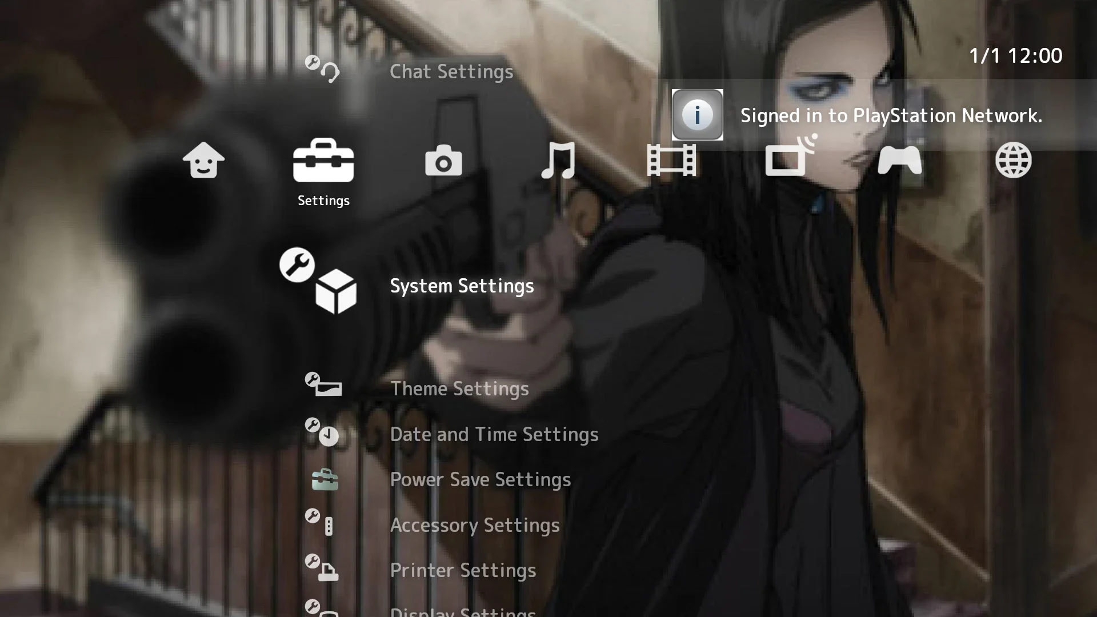Click the Accessory Settings remote icon
Viewport: 1097px width, 617px height.
tap(319, 522)
